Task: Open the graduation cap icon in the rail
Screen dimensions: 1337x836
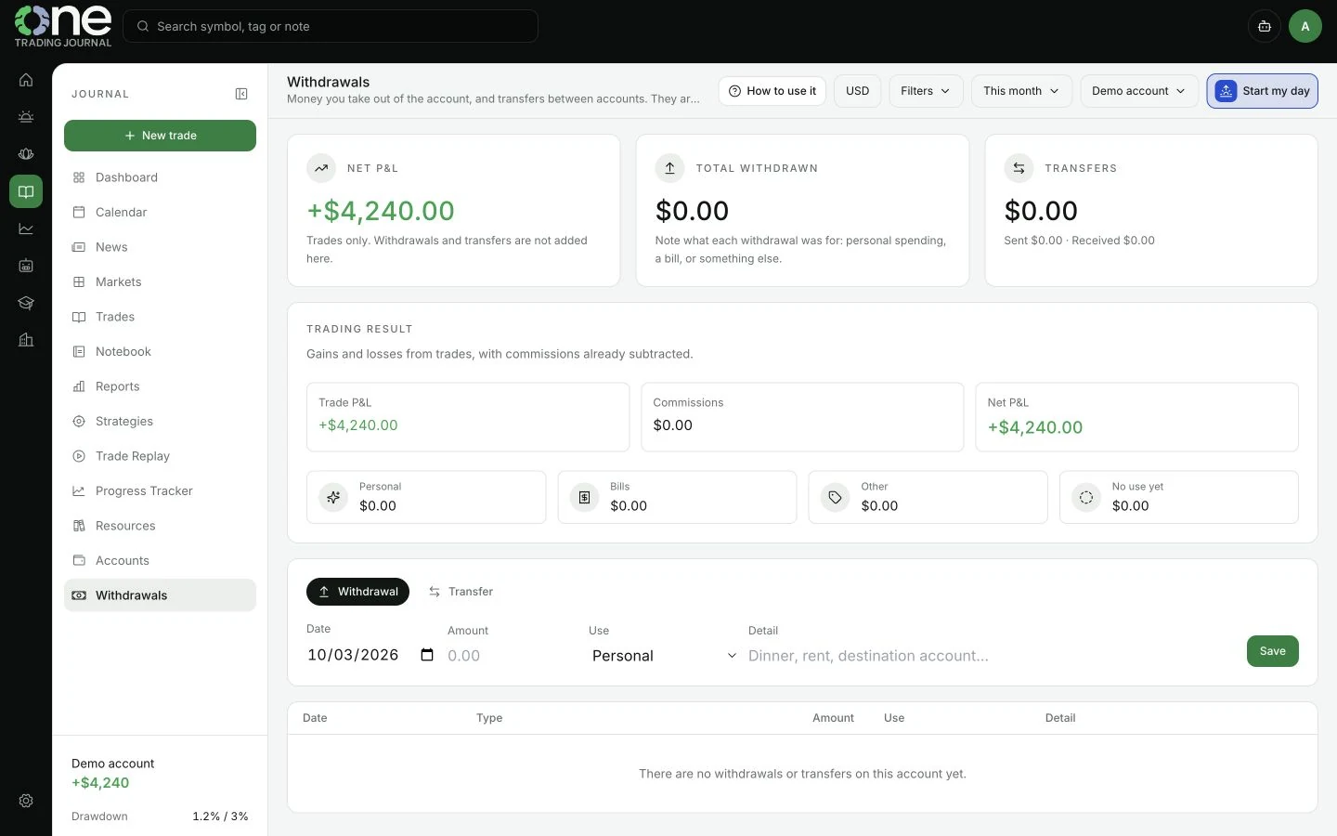Action: [x=26, y=303]
